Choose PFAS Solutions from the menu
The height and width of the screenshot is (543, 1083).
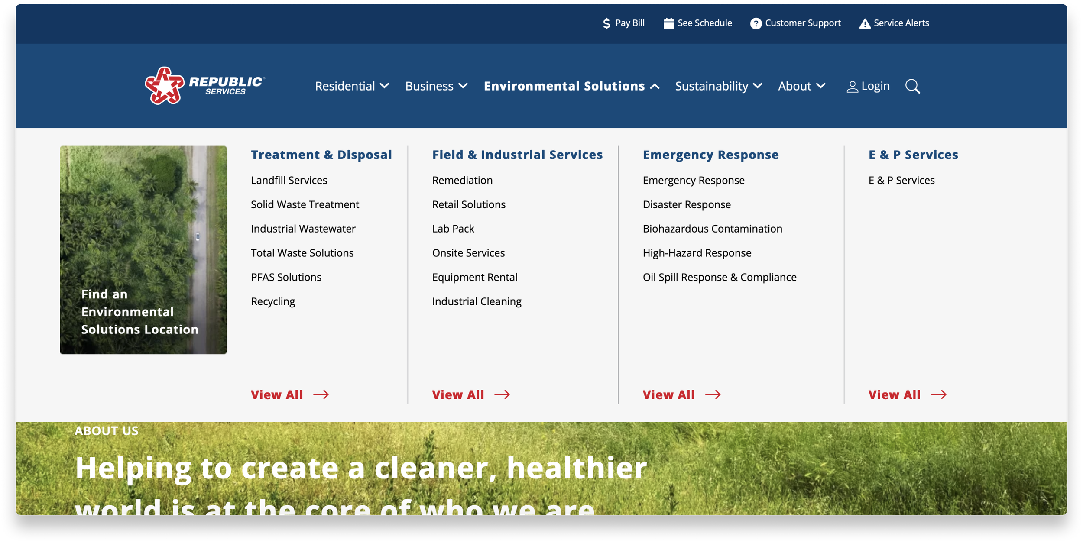pos(286,277)
